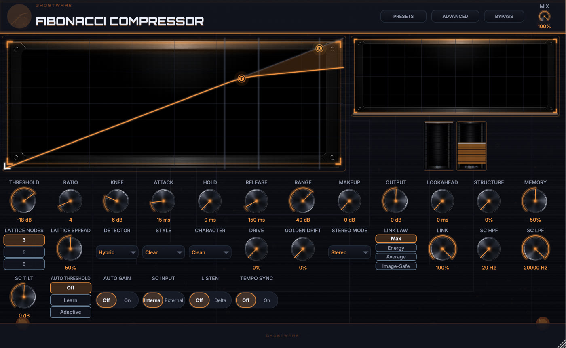Click the graph origin corner arrow icon
The image size is (566, 348).
[x=7, y=166]
